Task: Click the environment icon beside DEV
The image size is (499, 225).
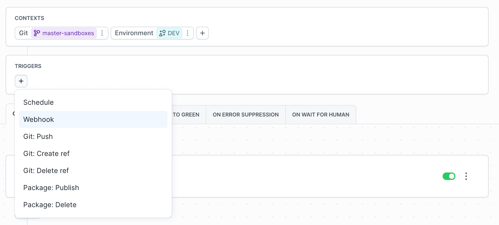Action: coord(162,33)
